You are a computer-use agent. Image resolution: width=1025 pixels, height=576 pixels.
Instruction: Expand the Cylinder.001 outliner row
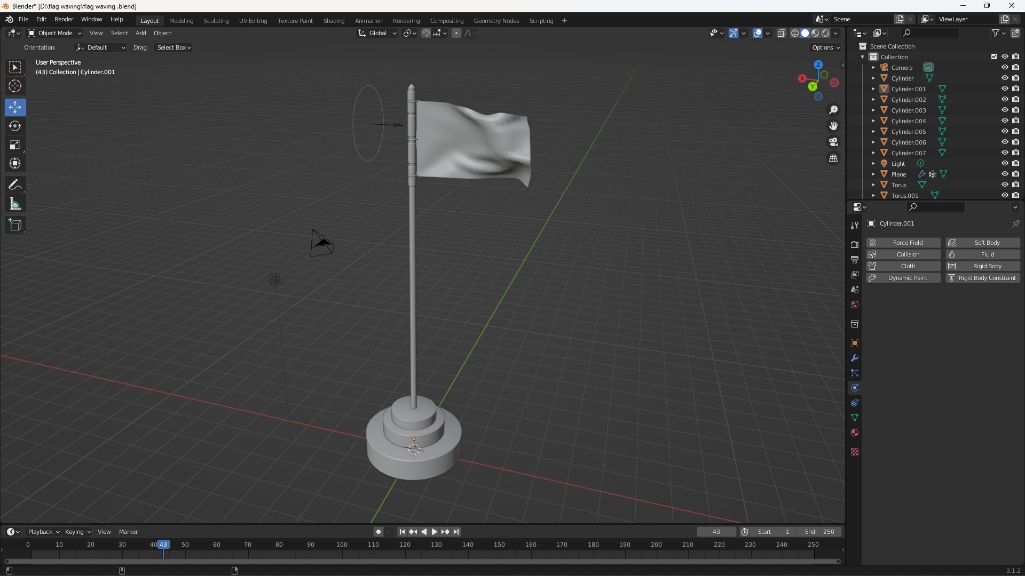point(873,89)
